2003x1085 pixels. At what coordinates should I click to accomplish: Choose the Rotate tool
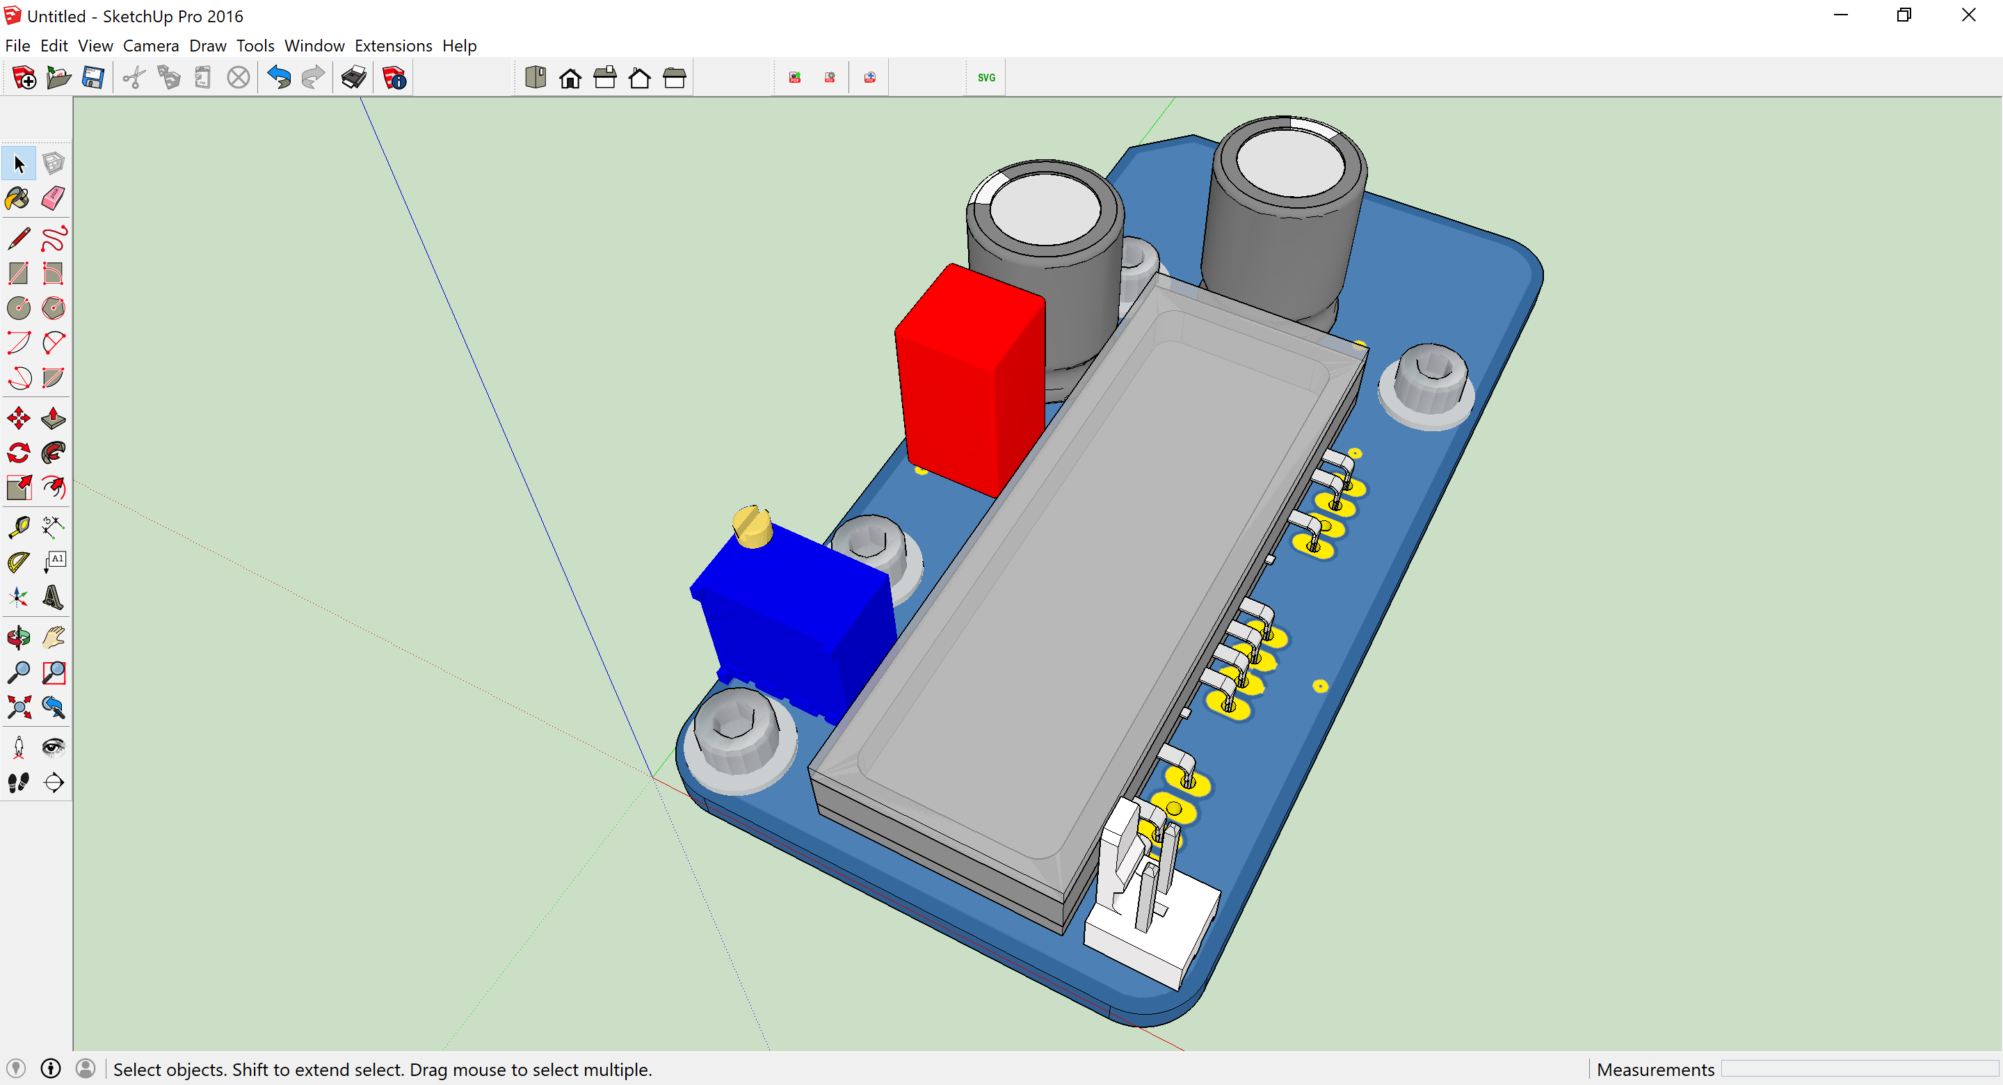coord(19,453)
